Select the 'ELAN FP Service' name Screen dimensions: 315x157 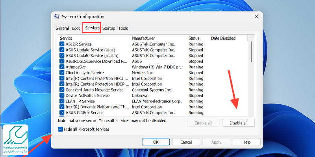click(80, 101)
